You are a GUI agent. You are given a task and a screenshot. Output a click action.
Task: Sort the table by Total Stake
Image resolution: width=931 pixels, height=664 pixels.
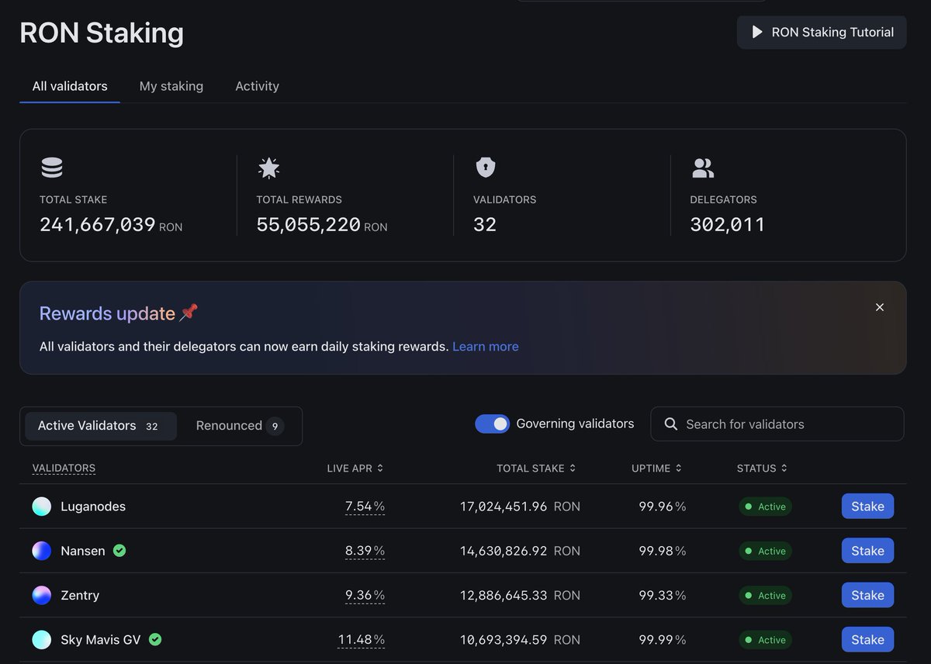coord(536,469)
